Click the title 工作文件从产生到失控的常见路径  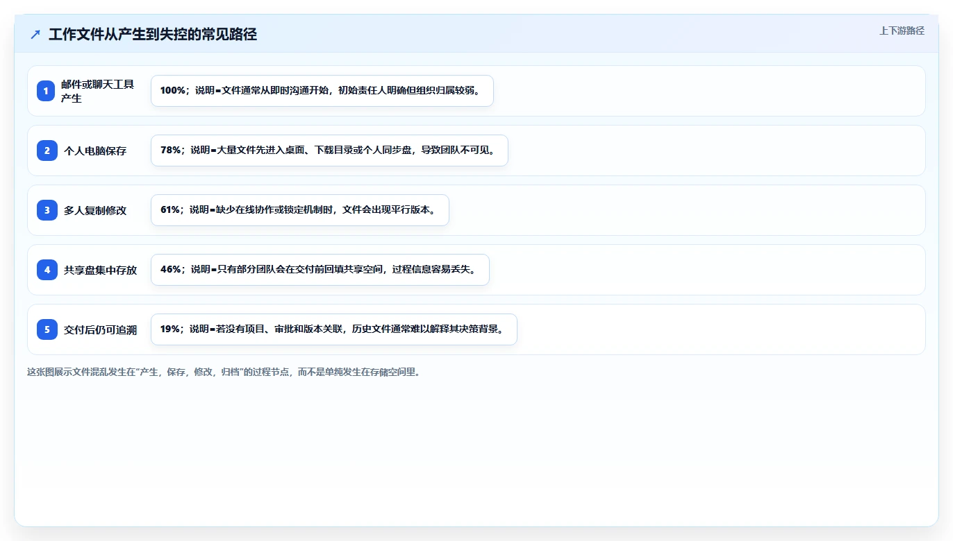tap(153, 34)
